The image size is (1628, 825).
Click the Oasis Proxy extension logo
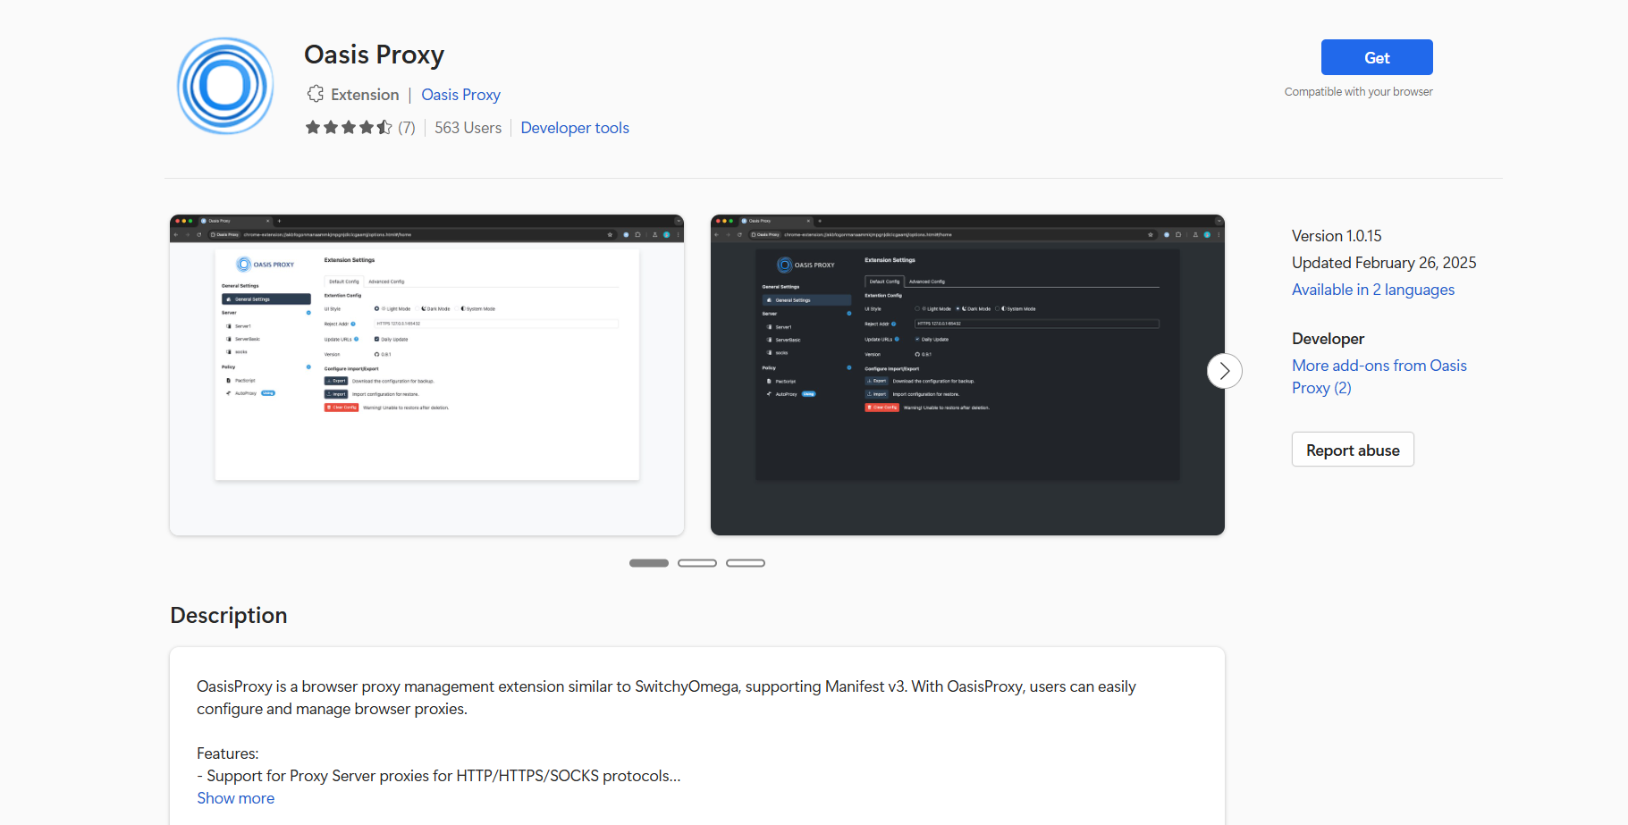(225, 86)
